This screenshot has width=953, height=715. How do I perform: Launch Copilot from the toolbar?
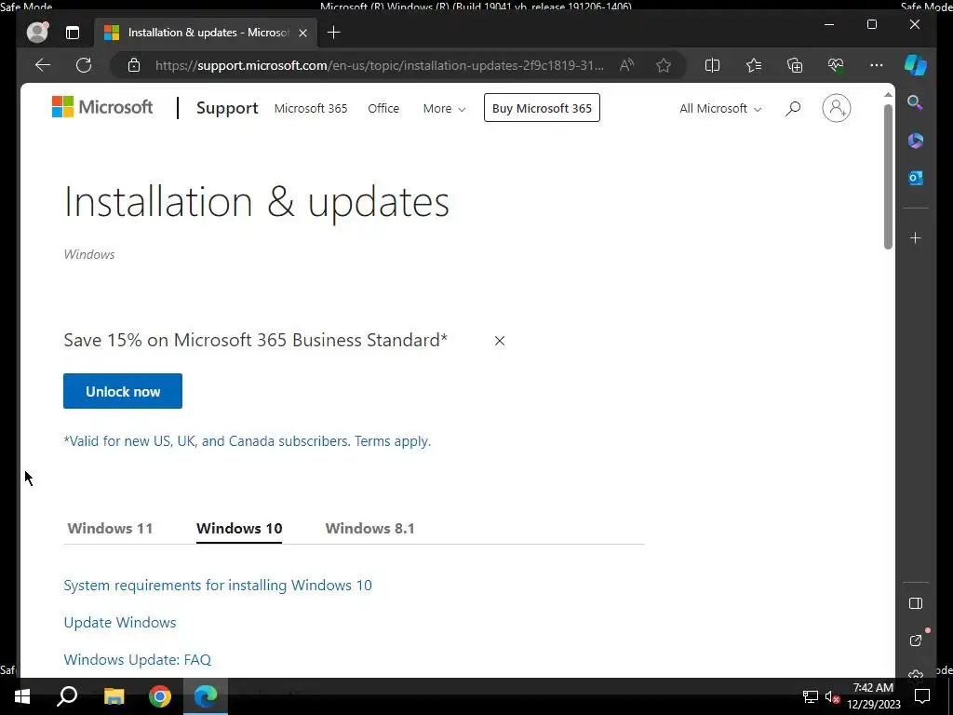coord(916,65)
